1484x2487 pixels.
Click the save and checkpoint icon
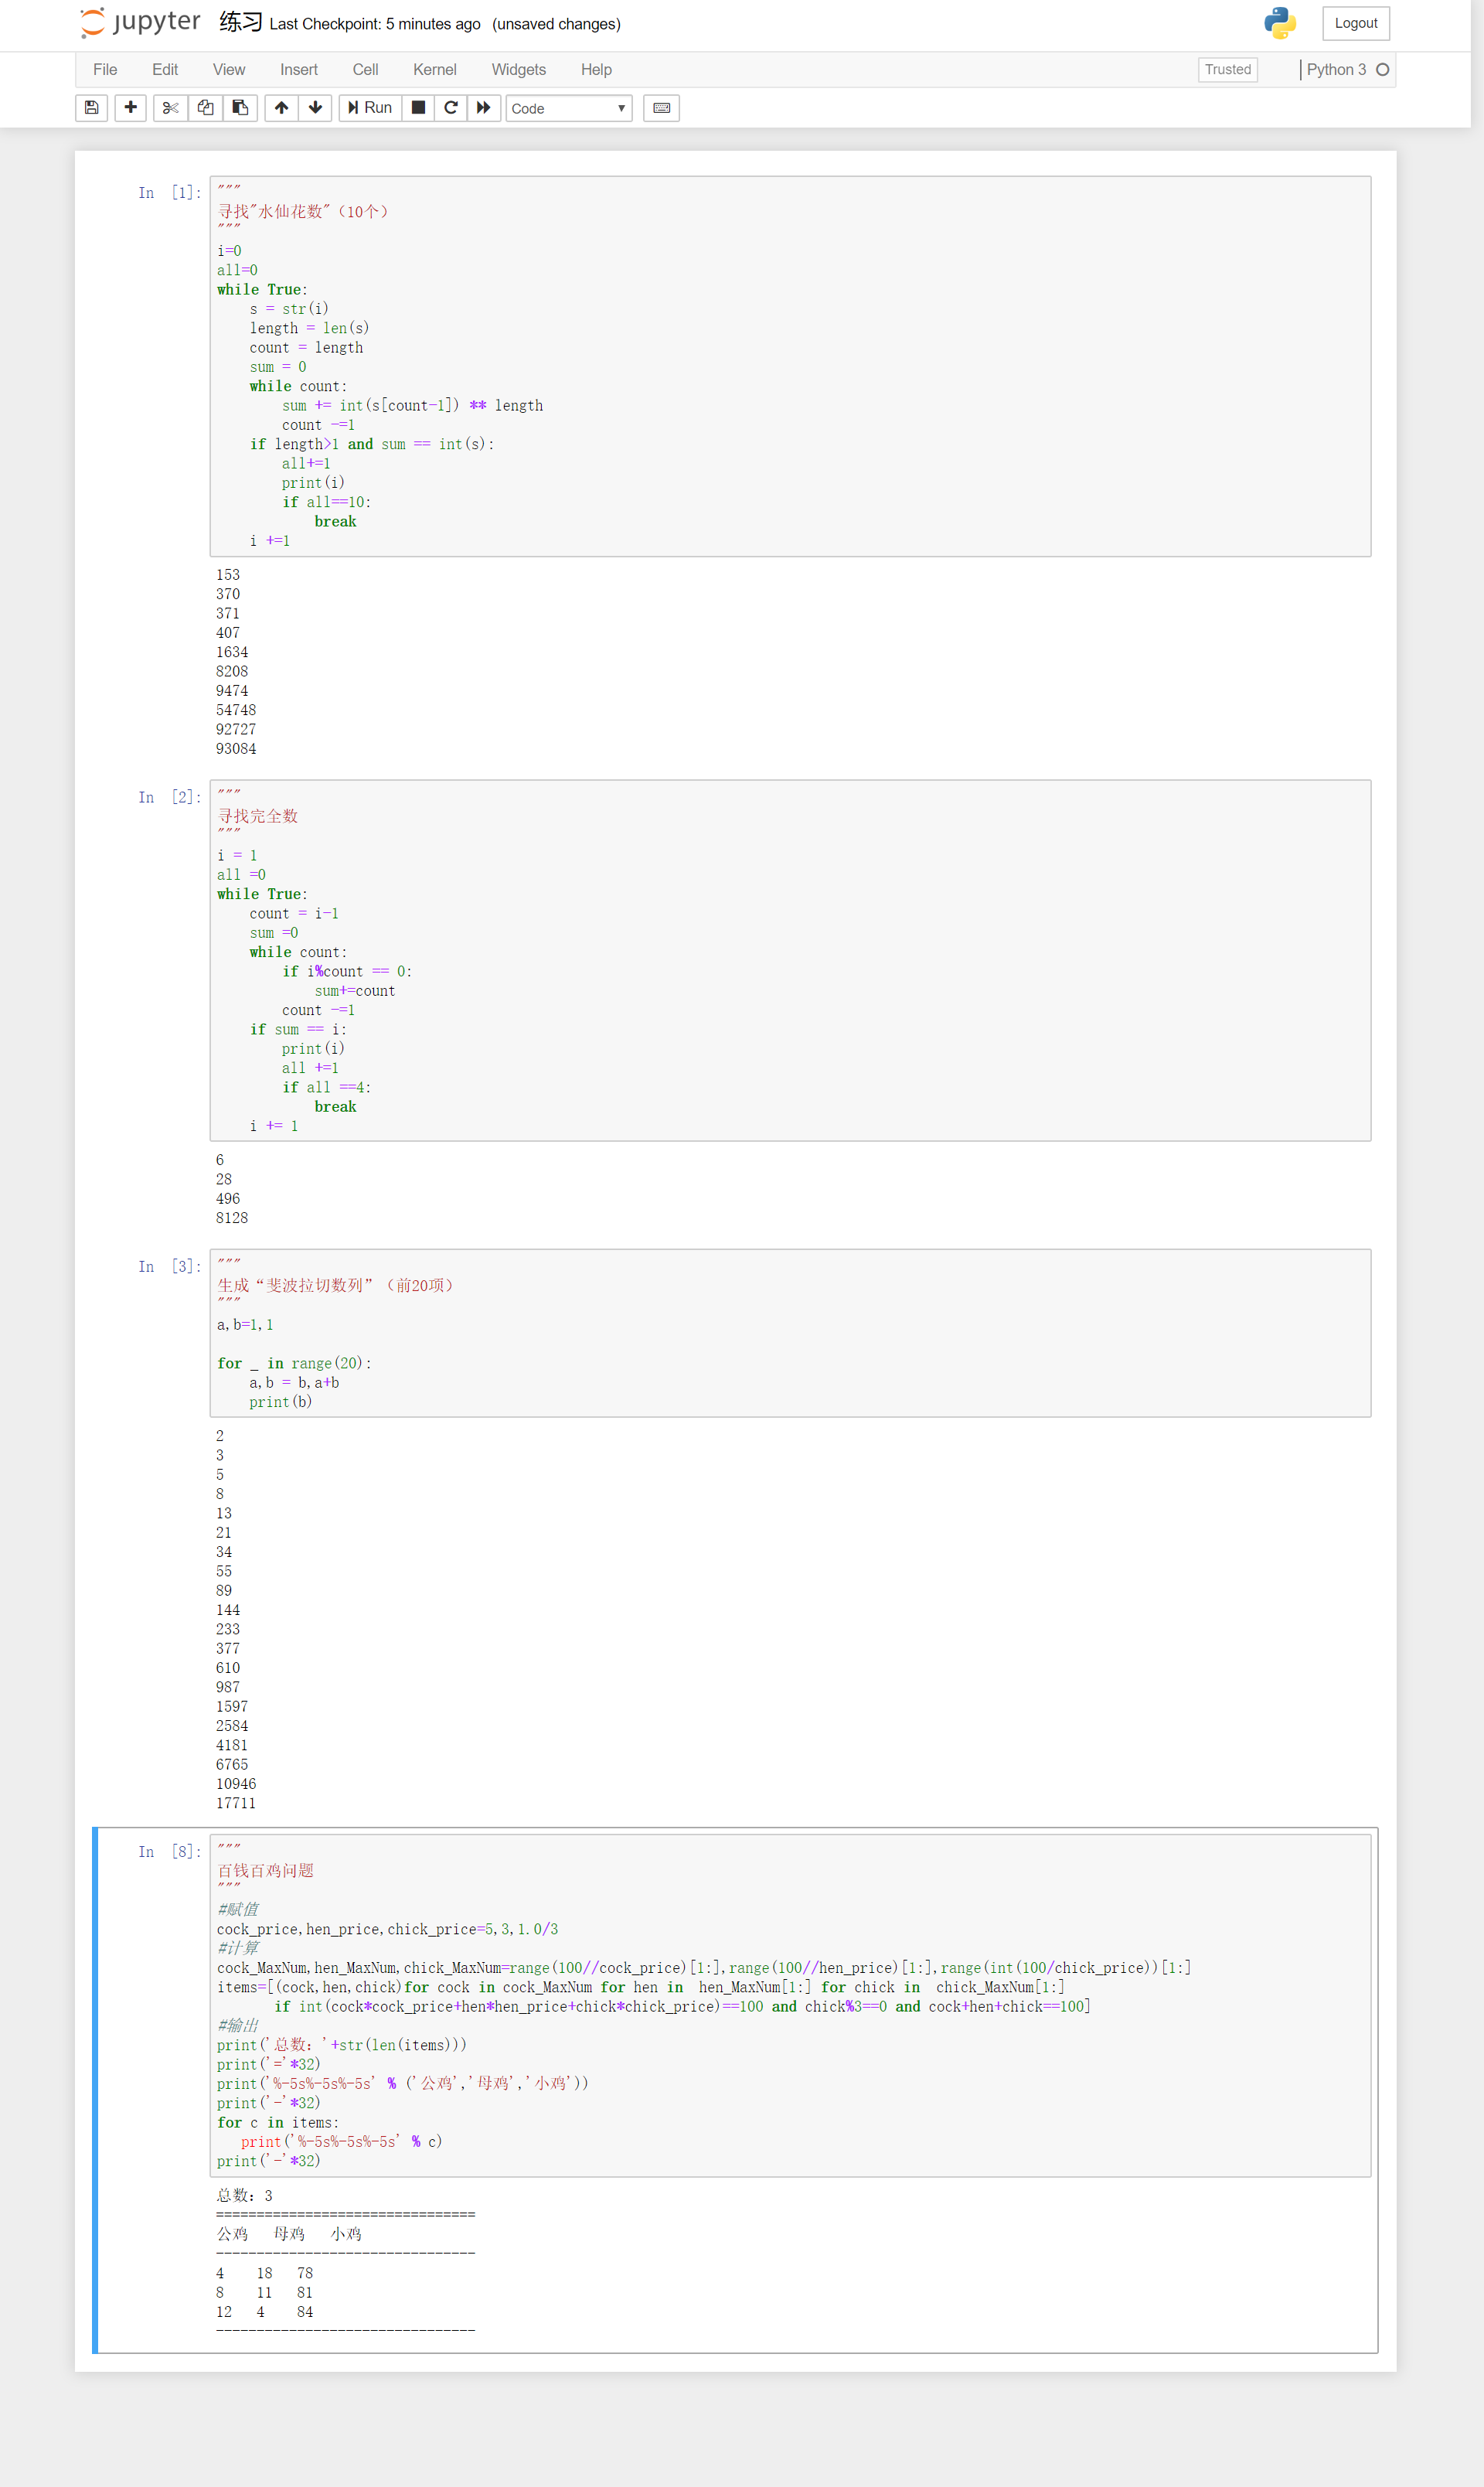pyautogui.click(x=91, y=108)
